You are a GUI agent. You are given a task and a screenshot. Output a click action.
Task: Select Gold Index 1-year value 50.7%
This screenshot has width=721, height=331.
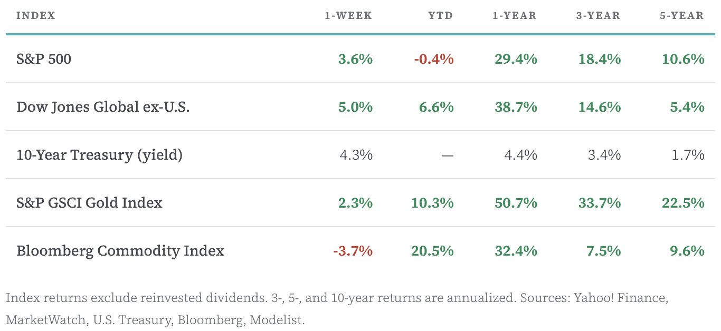coord(516,203)
